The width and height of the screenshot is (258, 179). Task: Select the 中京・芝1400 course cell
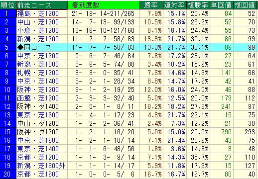(x=42, y=81)
